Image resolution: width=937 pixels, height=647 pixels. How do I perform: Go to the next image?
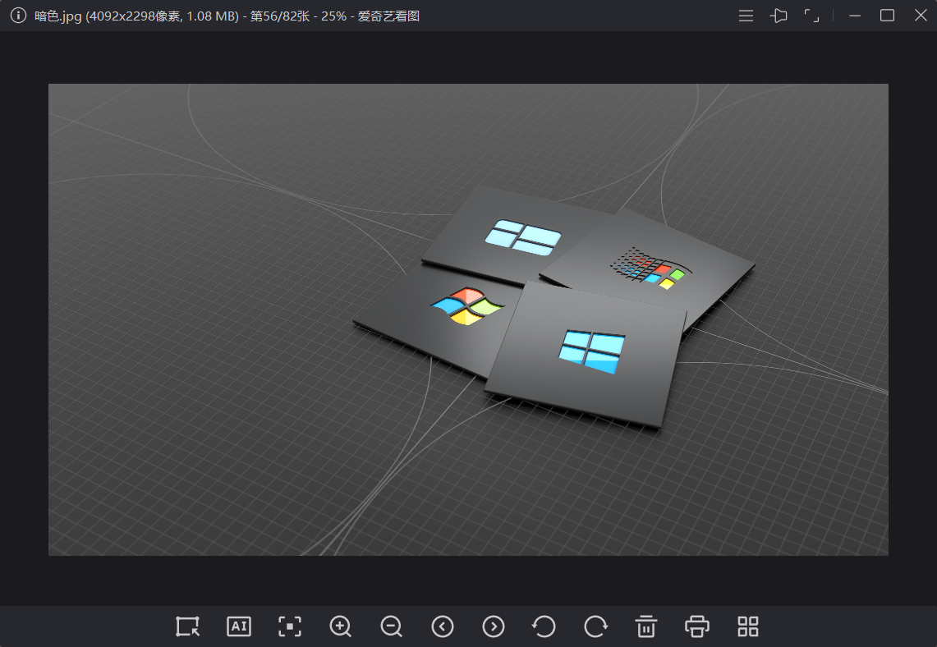pos(494,626)
